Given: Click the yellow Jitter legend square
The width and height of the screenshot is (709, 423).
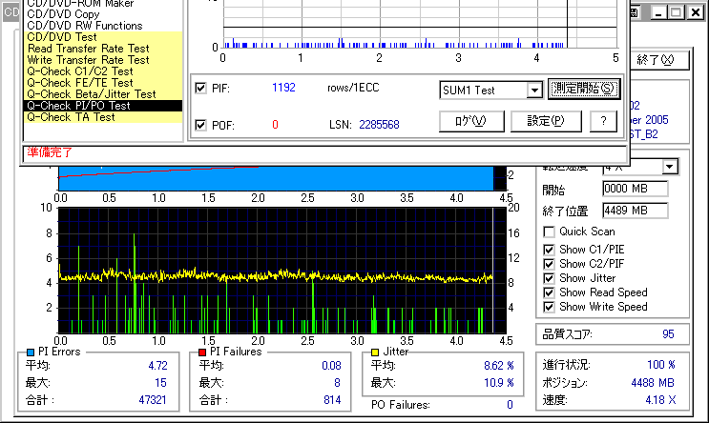Looking at the screenshot, I should point(374,352).
